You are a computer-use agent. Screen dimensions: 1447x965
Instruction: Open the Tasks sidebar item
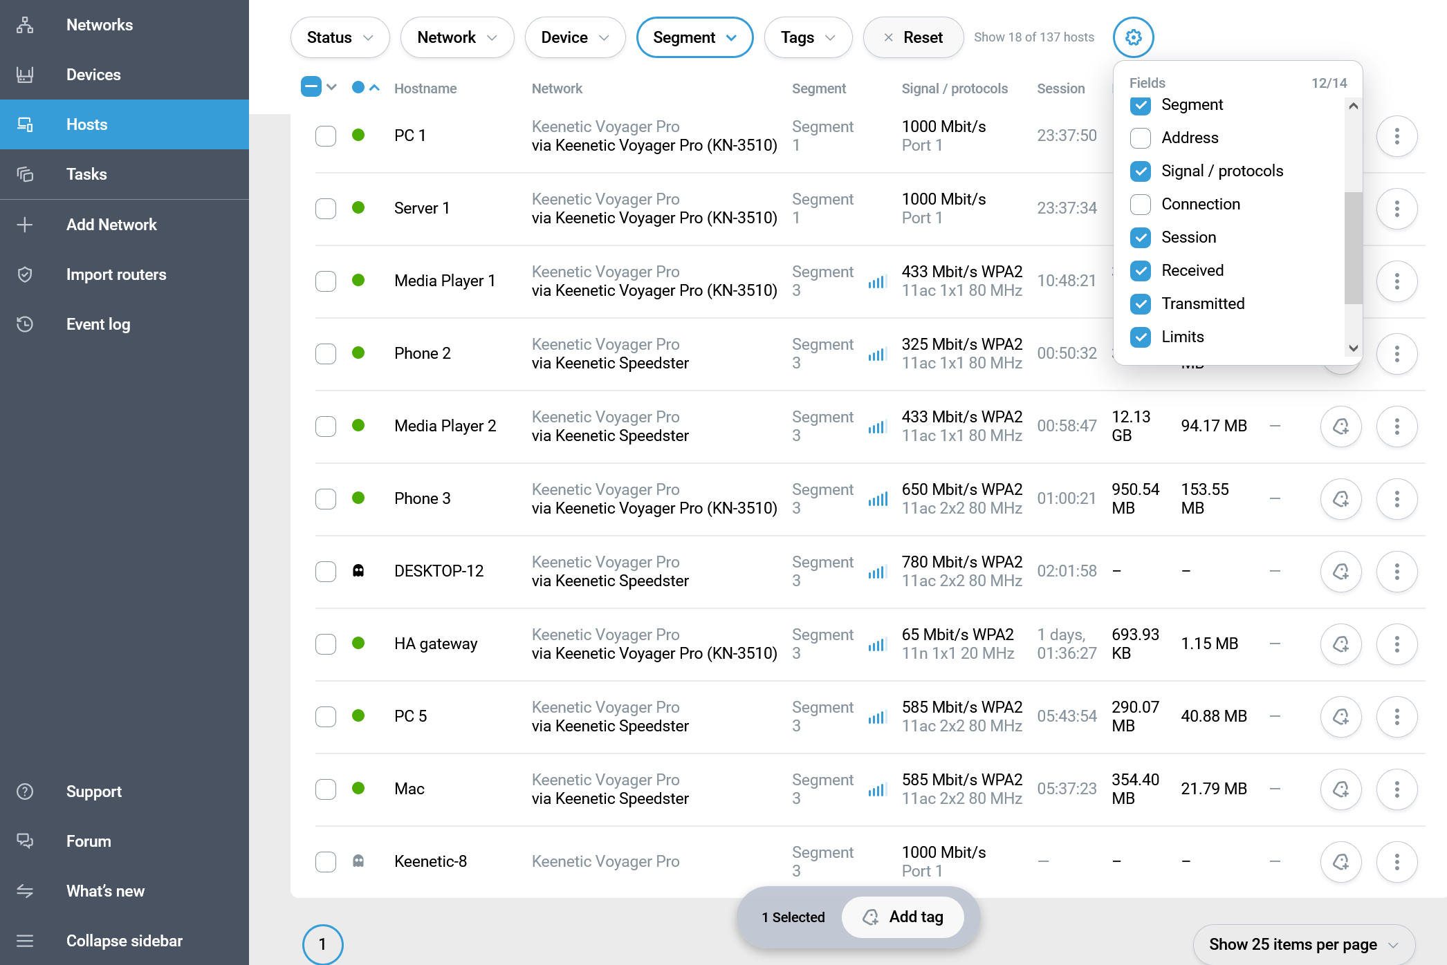pos(86,174)
